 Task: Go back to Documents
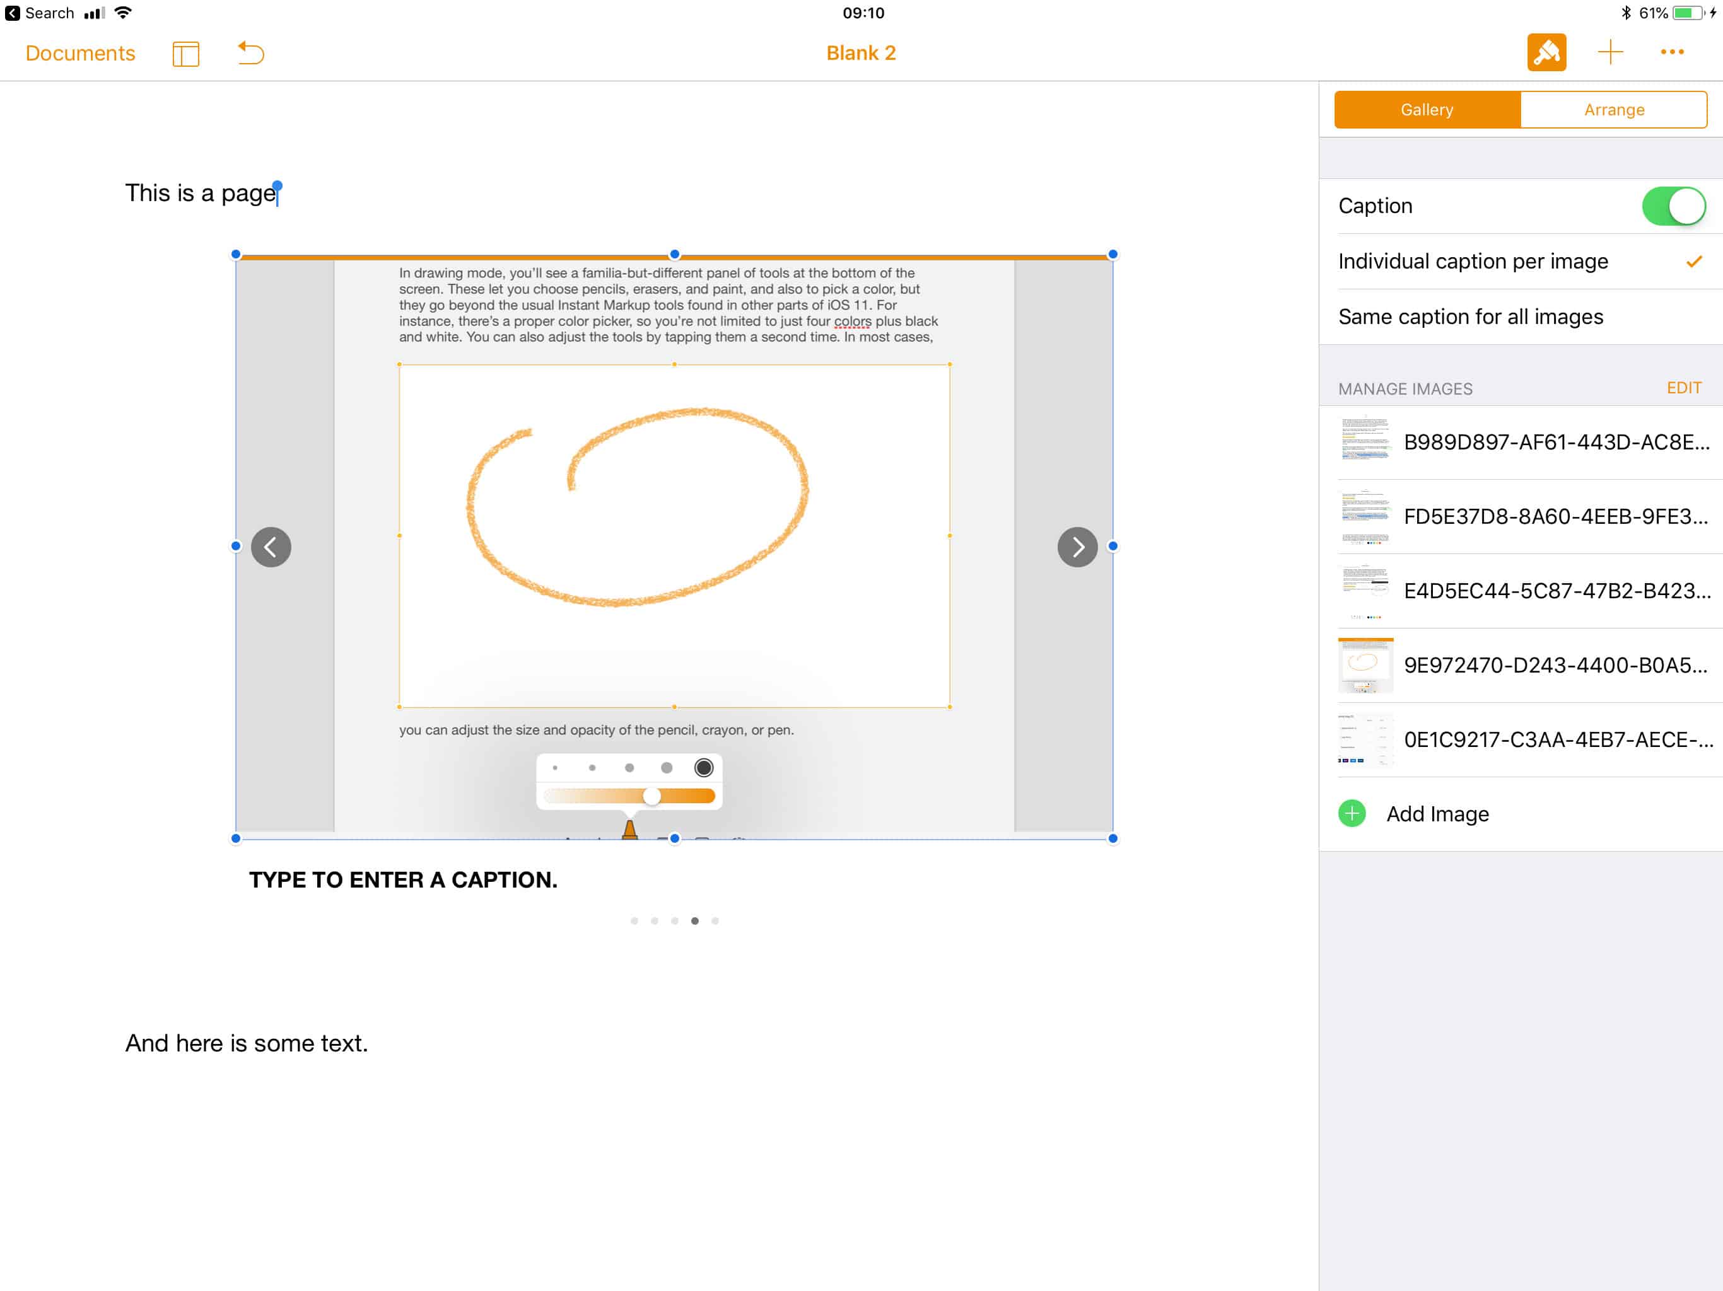[79, 52]
